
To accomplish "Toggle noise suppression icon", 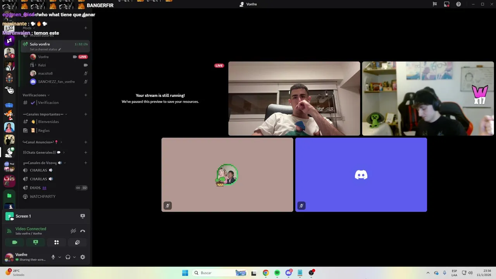I will [73, 231].
